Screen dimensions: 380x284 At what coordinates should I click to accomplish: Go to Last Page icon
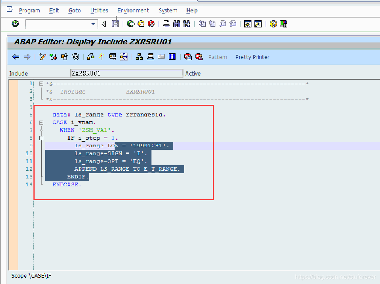[233, 24]
